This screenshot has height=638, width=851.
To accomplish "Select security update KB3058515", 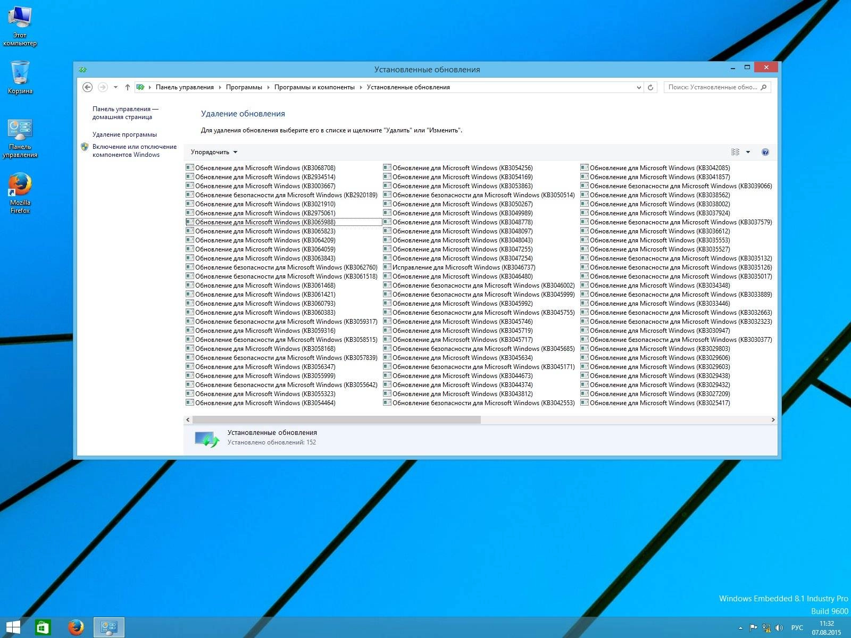I will (x=281, y=340).
